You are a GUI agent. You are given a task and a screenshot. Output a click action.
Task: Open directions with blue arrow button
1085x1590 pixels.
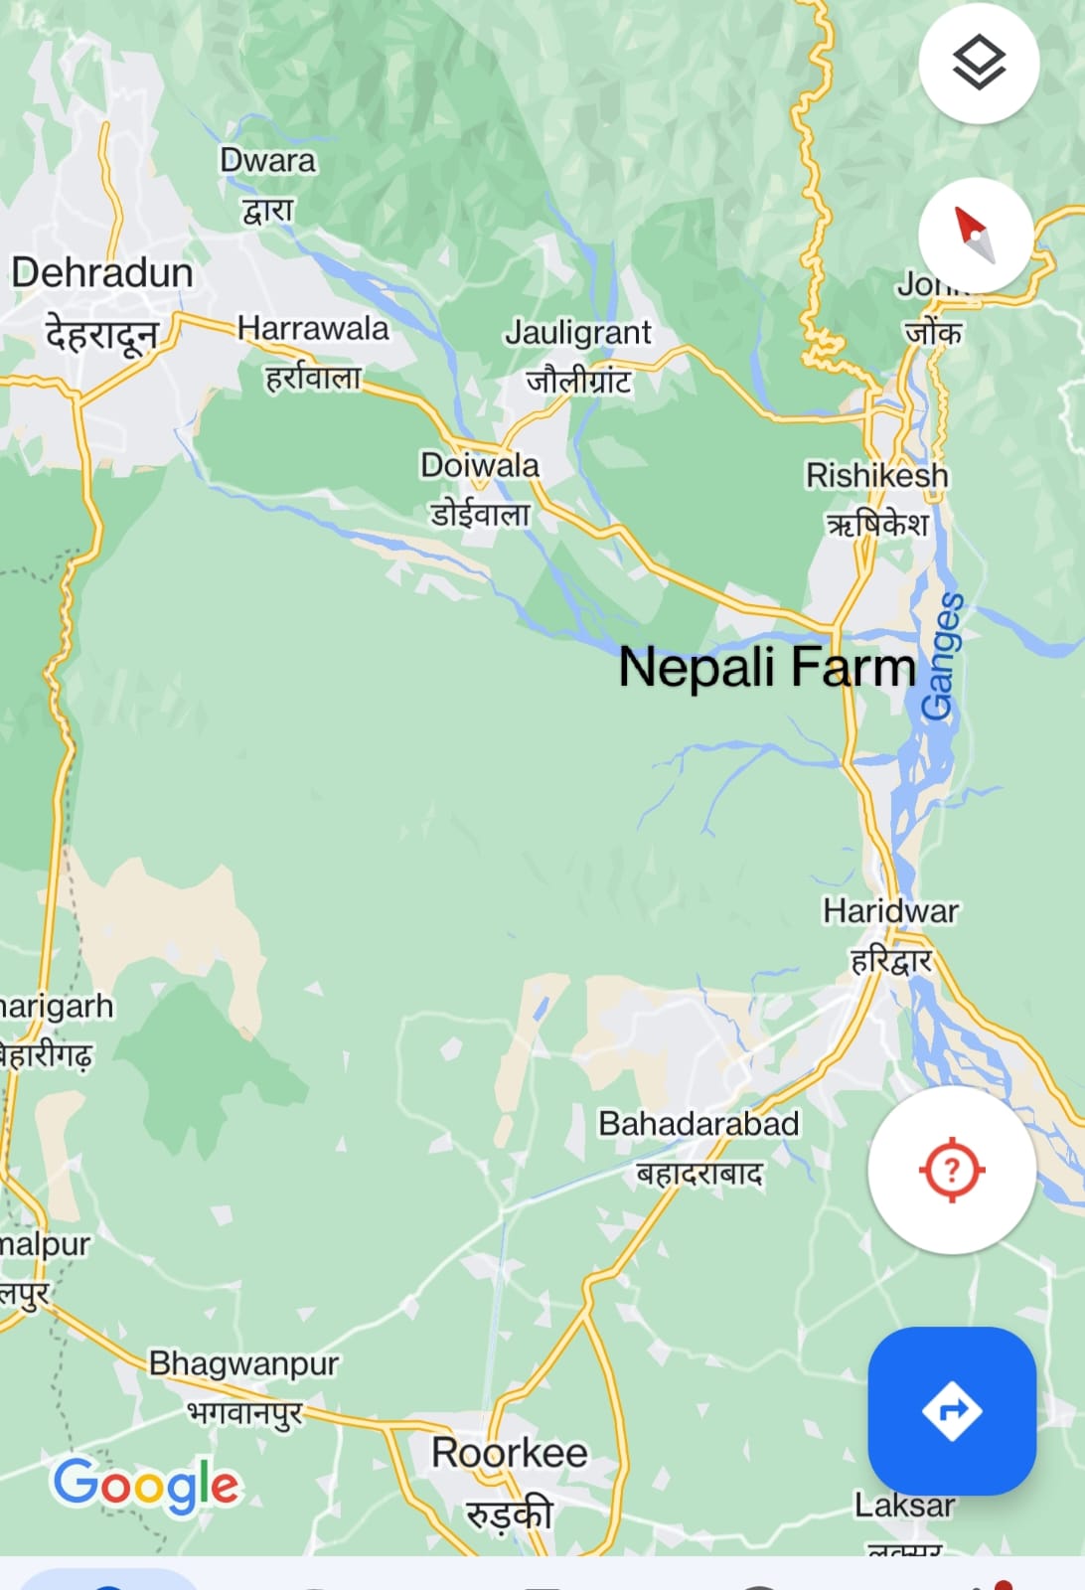coord(952,1410)
